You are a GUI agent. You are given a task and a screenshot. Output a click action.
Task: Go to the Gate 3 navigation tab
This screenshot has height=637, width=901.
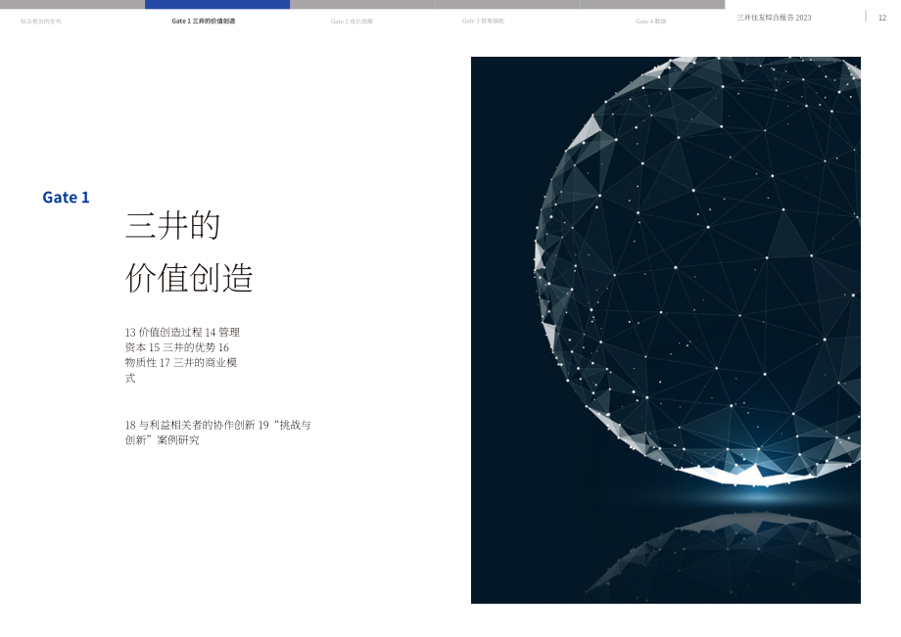[x=483, y=21]
